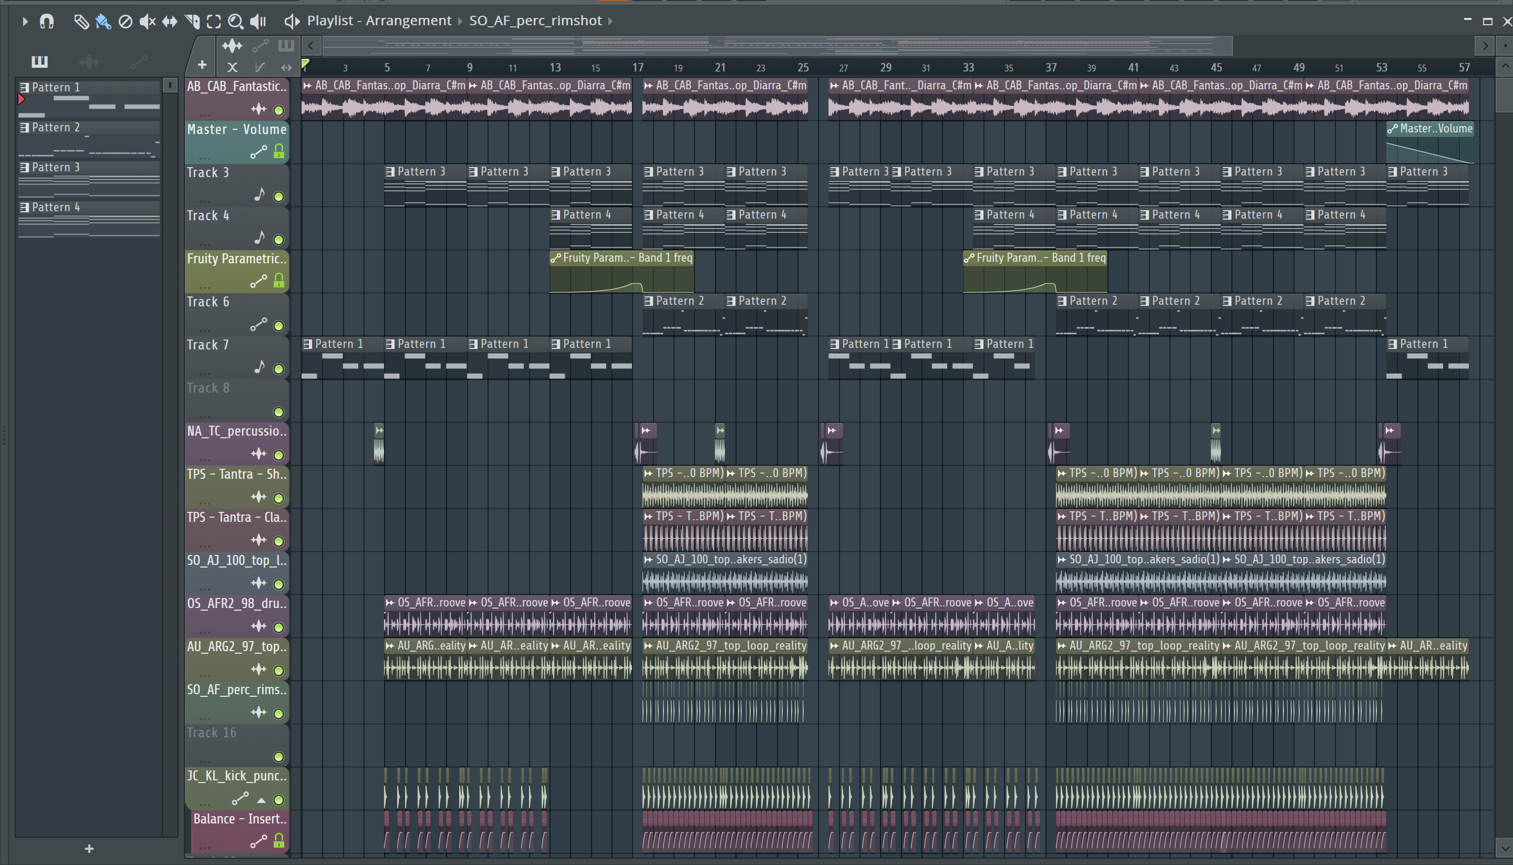Select the Delete tool
This screenshot has height=865, width=1513.
coord(125,22)
